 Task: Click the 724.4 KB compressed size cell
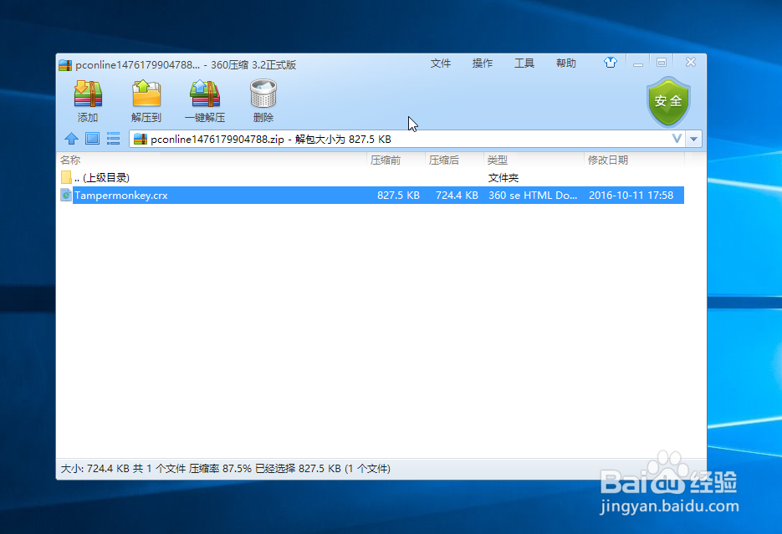tap(457, 196)
